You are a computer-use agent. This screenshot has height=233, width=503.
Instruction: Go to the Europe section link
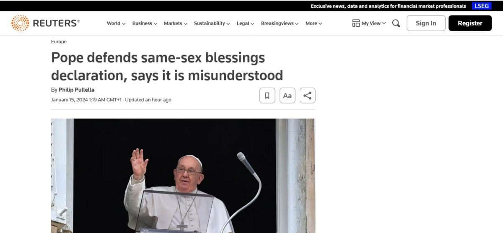coord(59,42)
